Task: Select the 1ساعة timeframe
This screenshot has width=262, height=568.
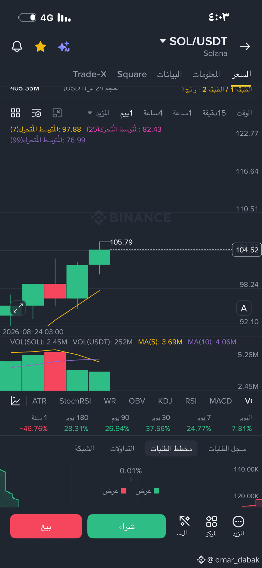Action: pyautogui.click(x=182, y=113)
